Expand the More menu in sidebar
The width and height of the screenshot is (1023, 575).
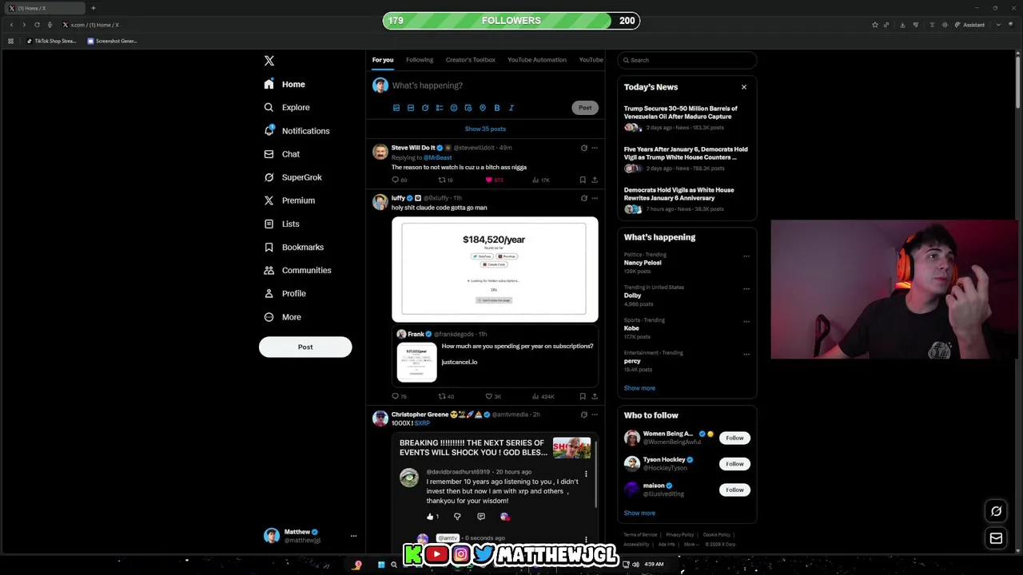coord(283,317)
